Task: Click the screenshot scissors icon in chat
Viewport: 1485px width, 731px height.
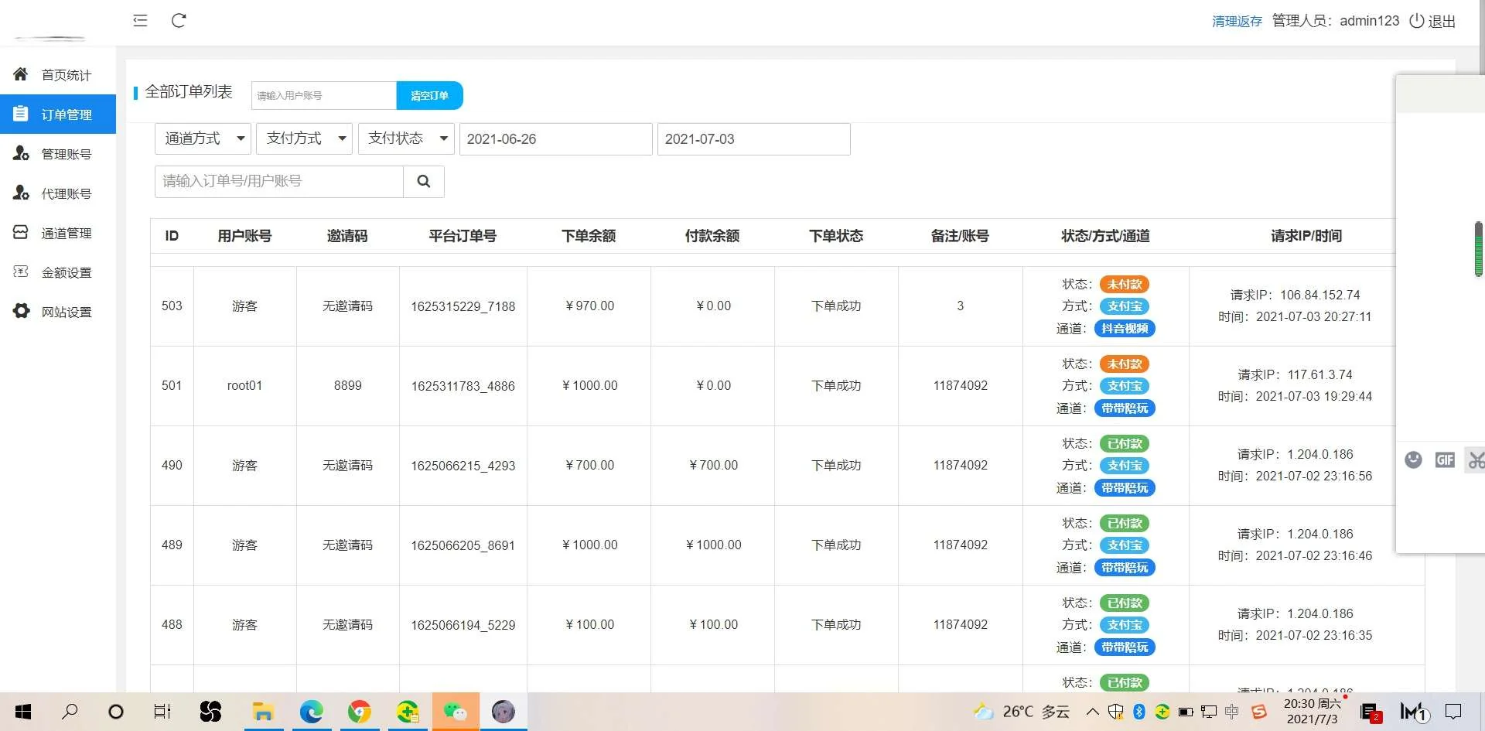Action: point(1476,459)
